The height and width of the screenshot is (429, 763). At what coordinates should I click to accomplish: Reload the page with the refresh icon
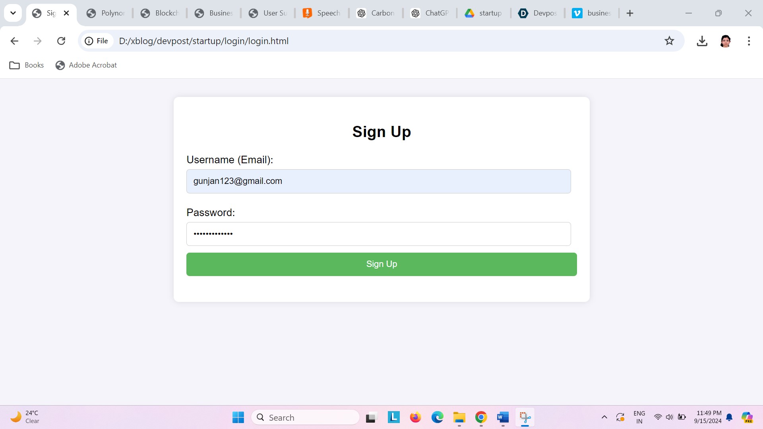click(61, 41)
